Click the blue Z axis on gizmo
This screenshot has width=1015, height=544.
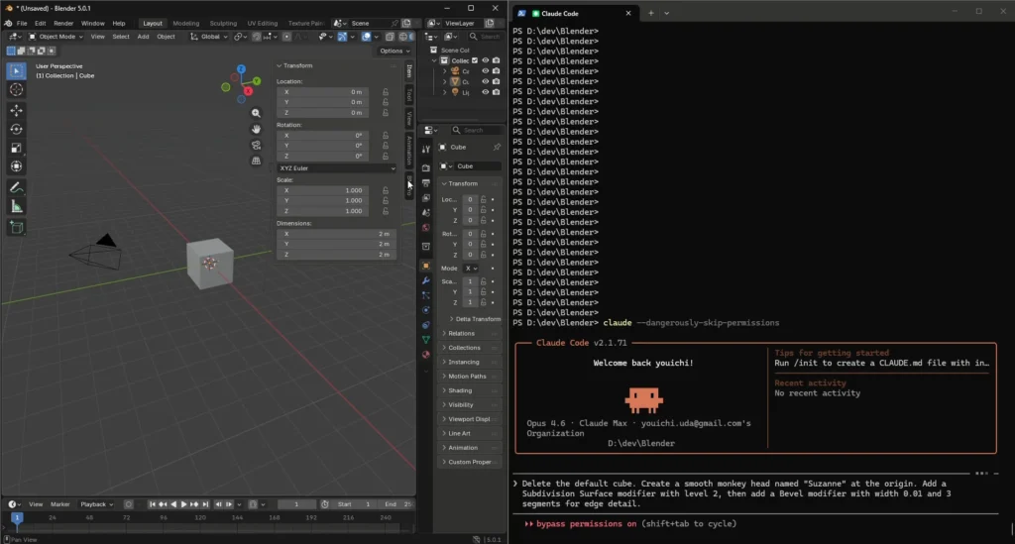click(x=241, y=68)
